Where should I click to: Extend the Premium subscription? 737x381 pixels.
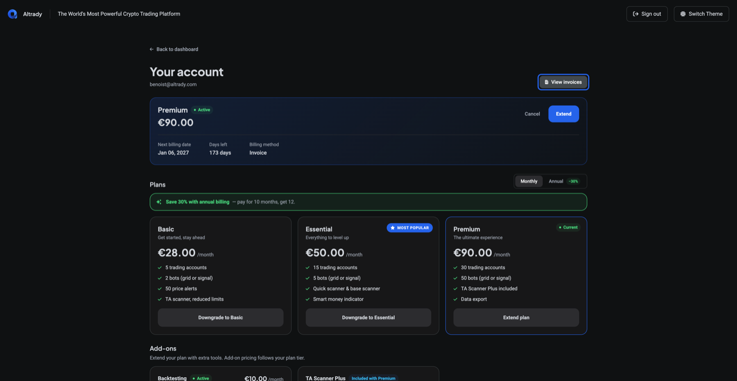pyautogui.click(x=564, y=114)
